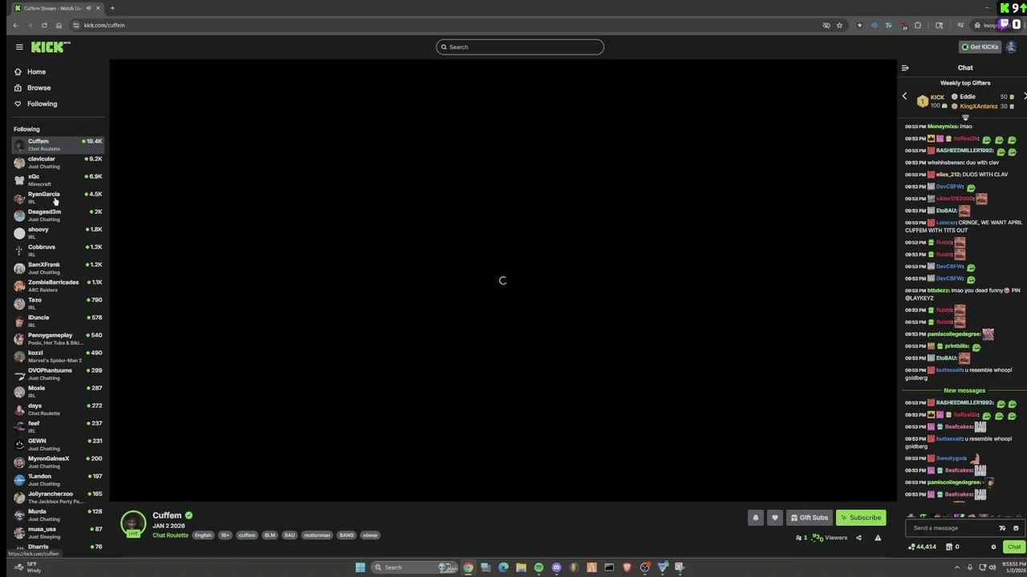This screenshot has width=1027, height=577.
Task: Open Spotify from the taskbar
Action: (x=538, y=567)
